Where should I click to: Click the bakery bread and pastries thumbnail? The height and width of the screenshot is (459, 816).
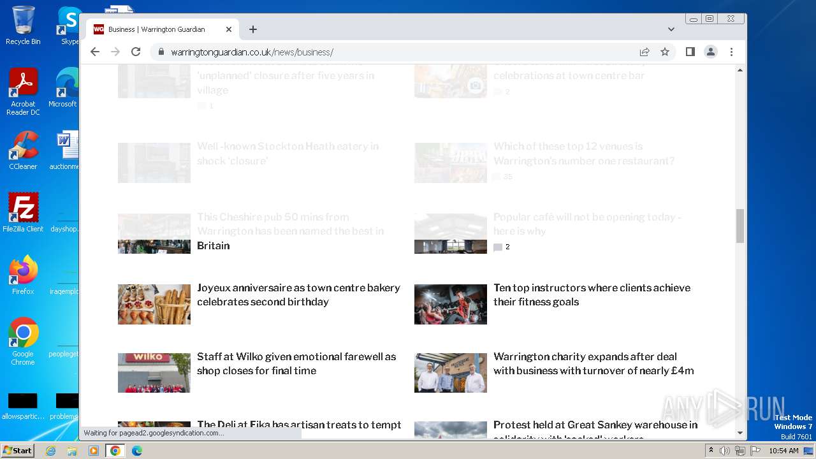154,304
